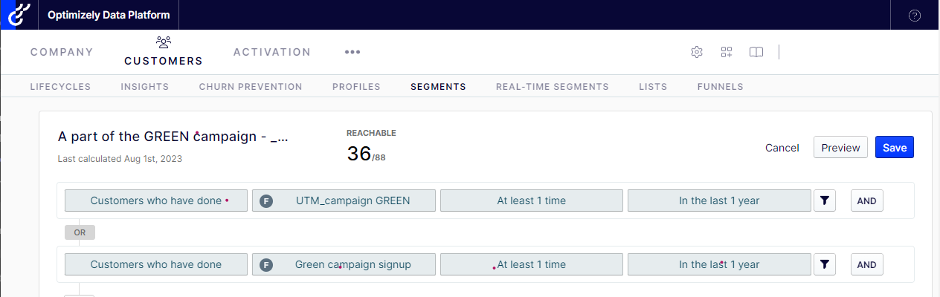Click filter icon on UTM_campaign GREEN row

pos(825,200)
